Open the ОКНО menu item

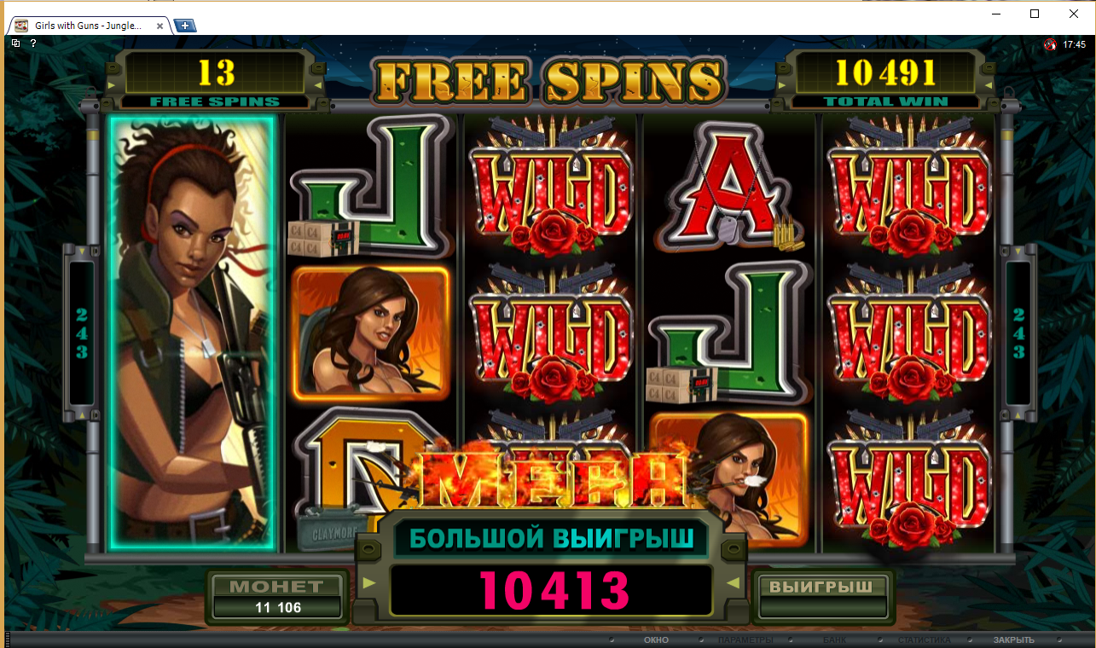[656, 640]
